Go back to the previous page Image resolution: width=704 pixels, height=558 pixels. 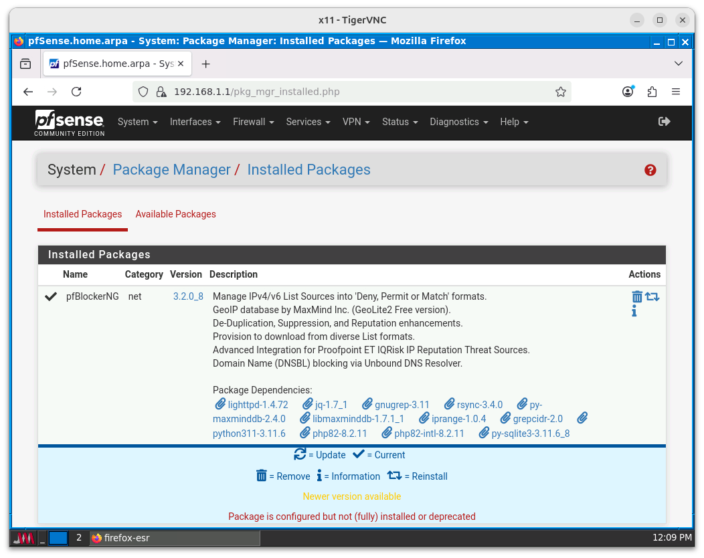click(x=28, y=92)
